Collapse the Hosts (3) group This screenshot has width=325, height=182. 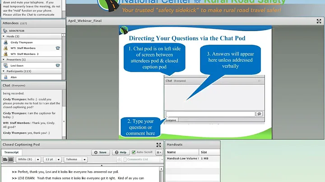tap(4, 36)
